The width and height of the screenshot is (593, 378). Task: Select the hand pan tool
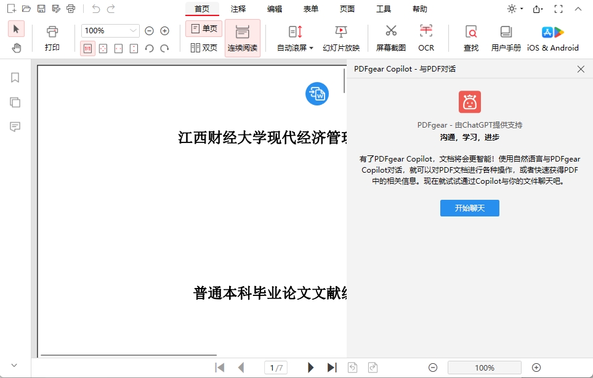pos(17,49)
